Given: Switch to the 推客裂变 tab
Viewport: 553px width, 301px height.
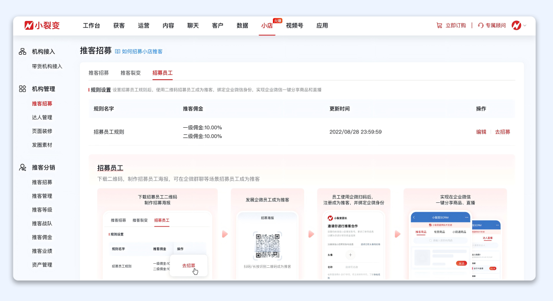Looking at the screenshot, I should click(130, 73).
